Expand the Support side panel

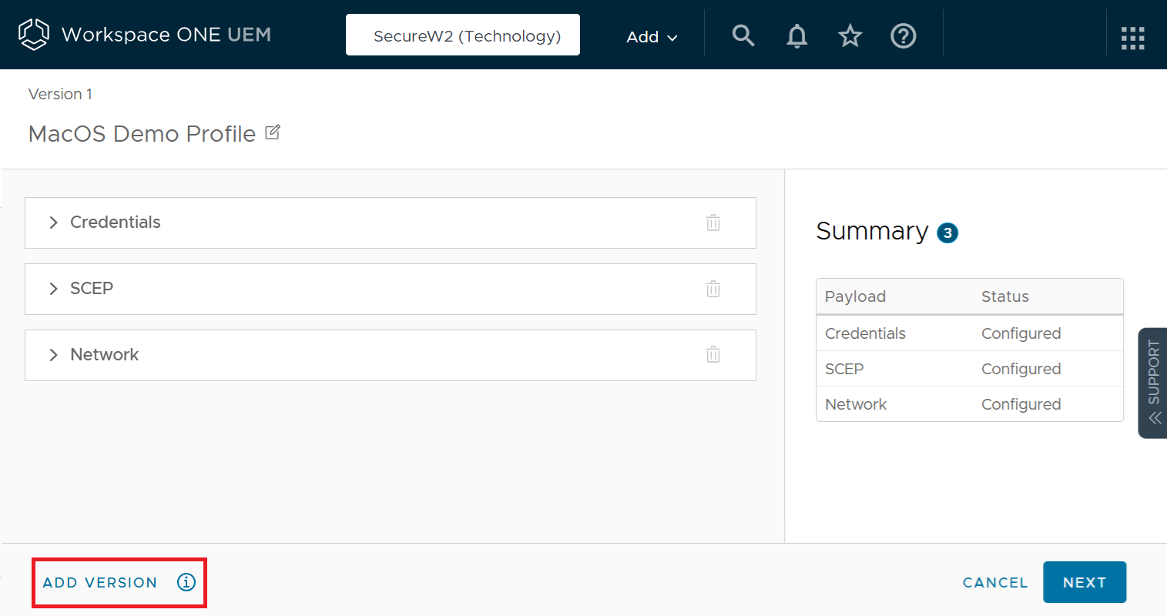(1153, 383)
